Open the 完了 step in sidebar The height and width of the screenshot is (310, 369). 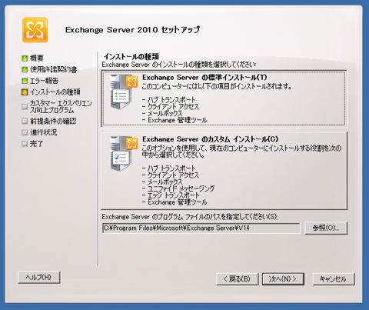pyautogui.click(x=36, y=144)
